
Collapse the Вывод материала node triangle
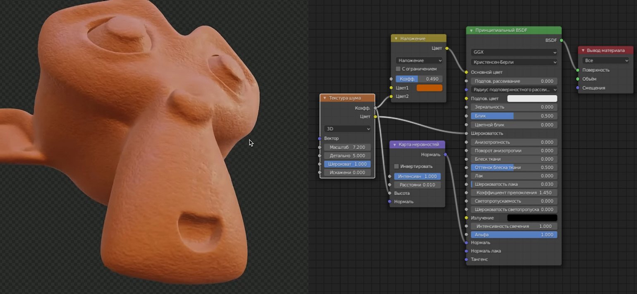[x=583, y=50]
